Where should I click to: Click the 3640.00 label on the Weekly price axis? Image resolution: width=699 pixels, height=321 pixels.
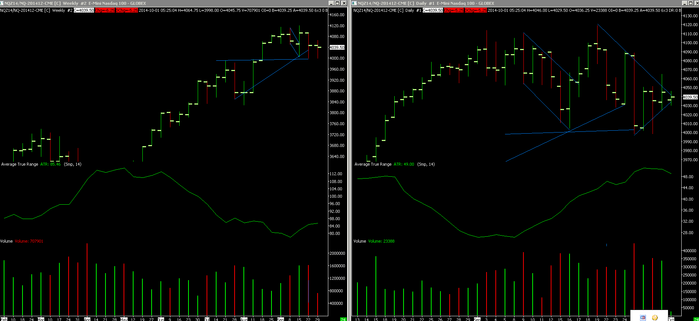(337, 156)
